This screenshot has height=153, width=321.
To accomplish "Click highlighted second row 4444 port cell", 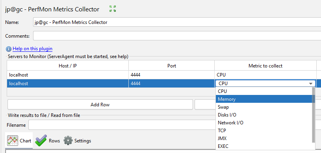I will point(172,84).
